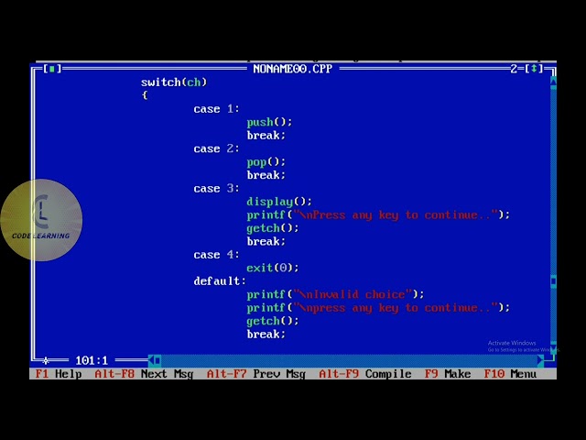Screen dimensions: 586x440
Task: Click the printf "\nInvalid choice" line
Action: click(335, 294)
